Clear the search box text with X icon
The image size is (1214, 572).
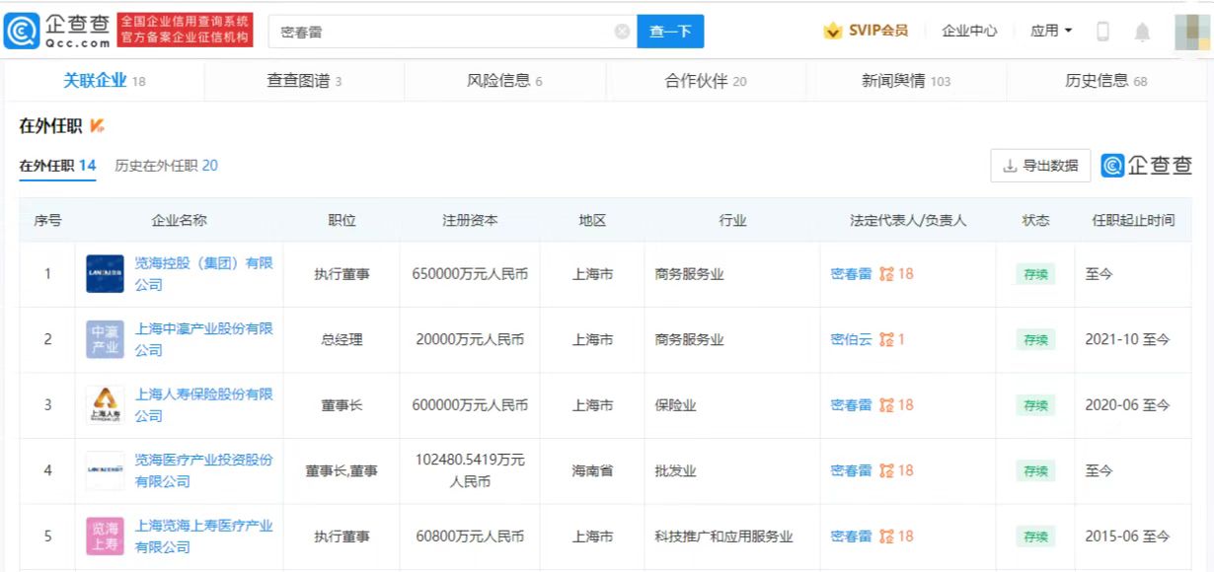(x=622, y=32)
